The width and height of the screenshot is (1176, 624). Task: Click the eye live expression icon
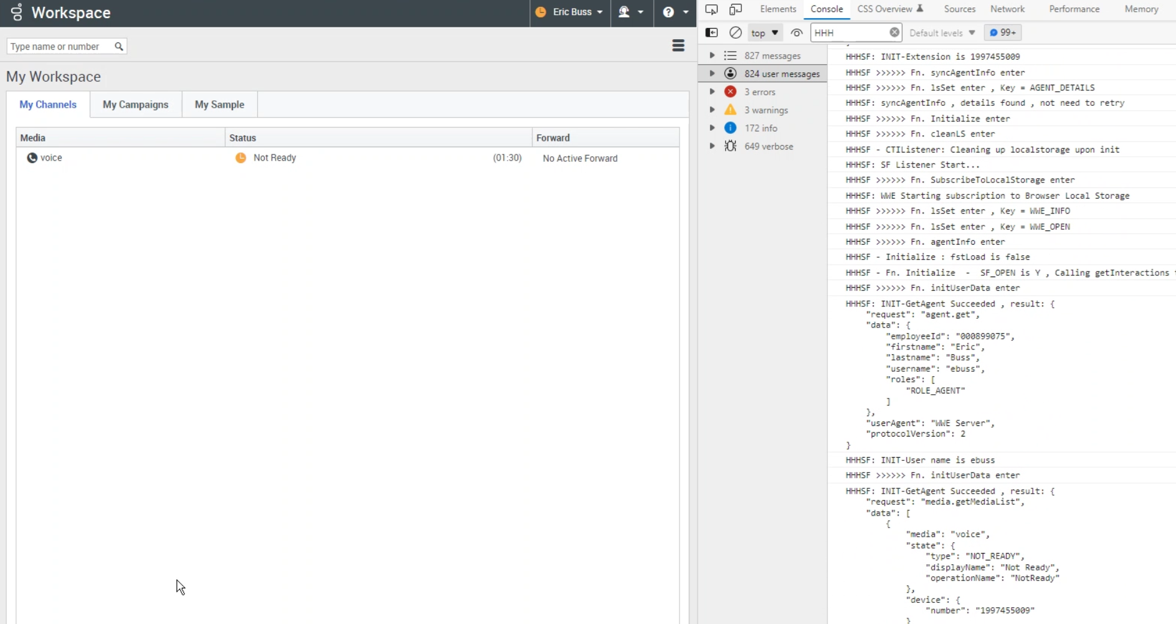(797, 33)
